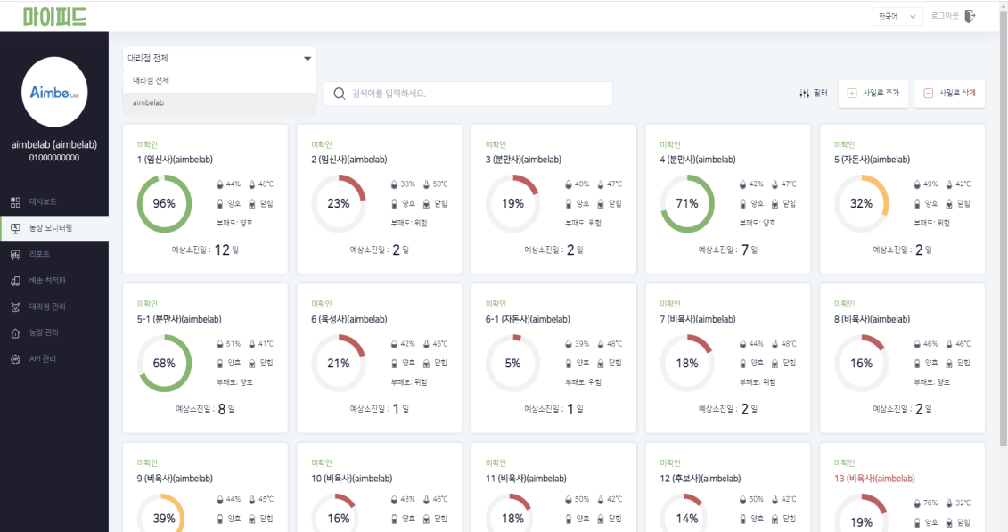1008x532 pixels.
Task: Open silo 2 (임신사)(aimbelab) title
Action: point(349,160)
